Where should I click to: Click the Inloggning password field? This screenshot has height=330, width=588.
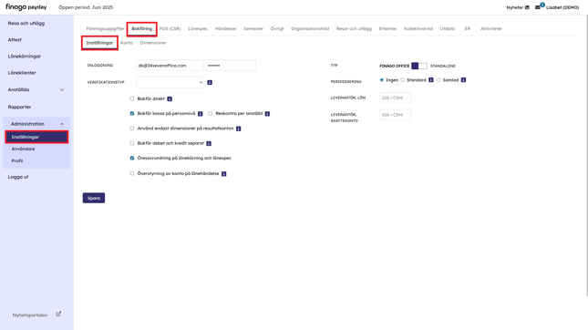pos(231,66)
